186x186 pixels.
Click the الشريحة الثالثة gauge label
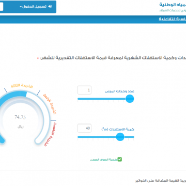click(22, 85)
